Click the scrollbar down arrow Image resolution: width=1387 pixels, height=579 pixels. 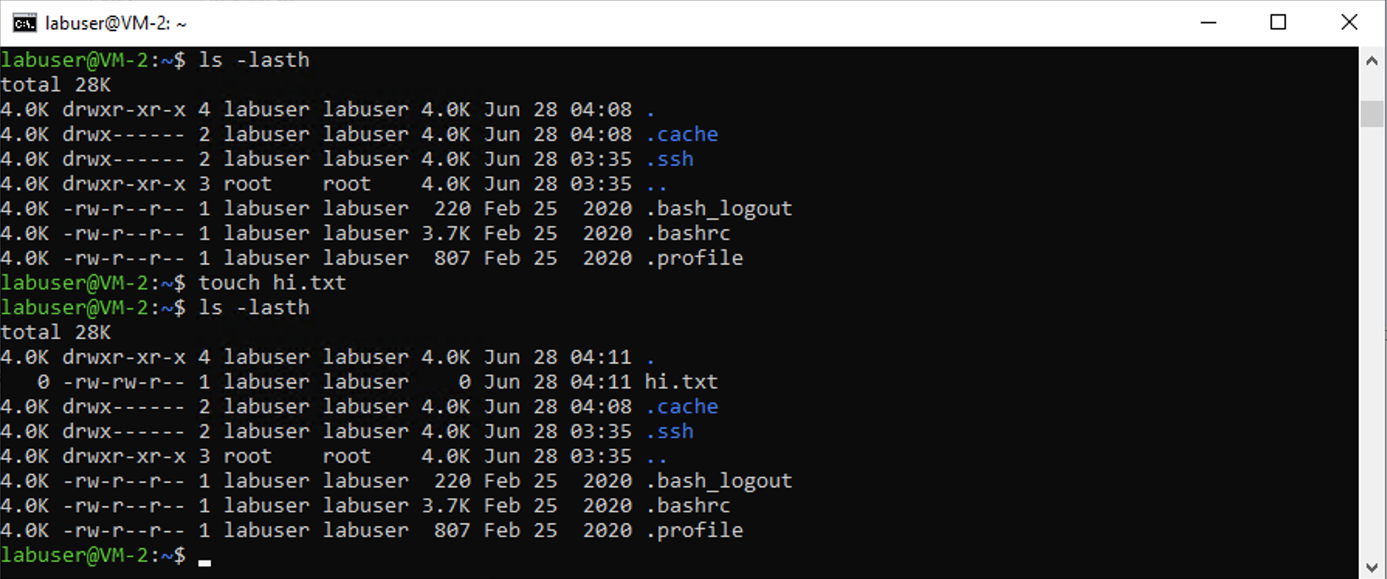pos(1372,567)
